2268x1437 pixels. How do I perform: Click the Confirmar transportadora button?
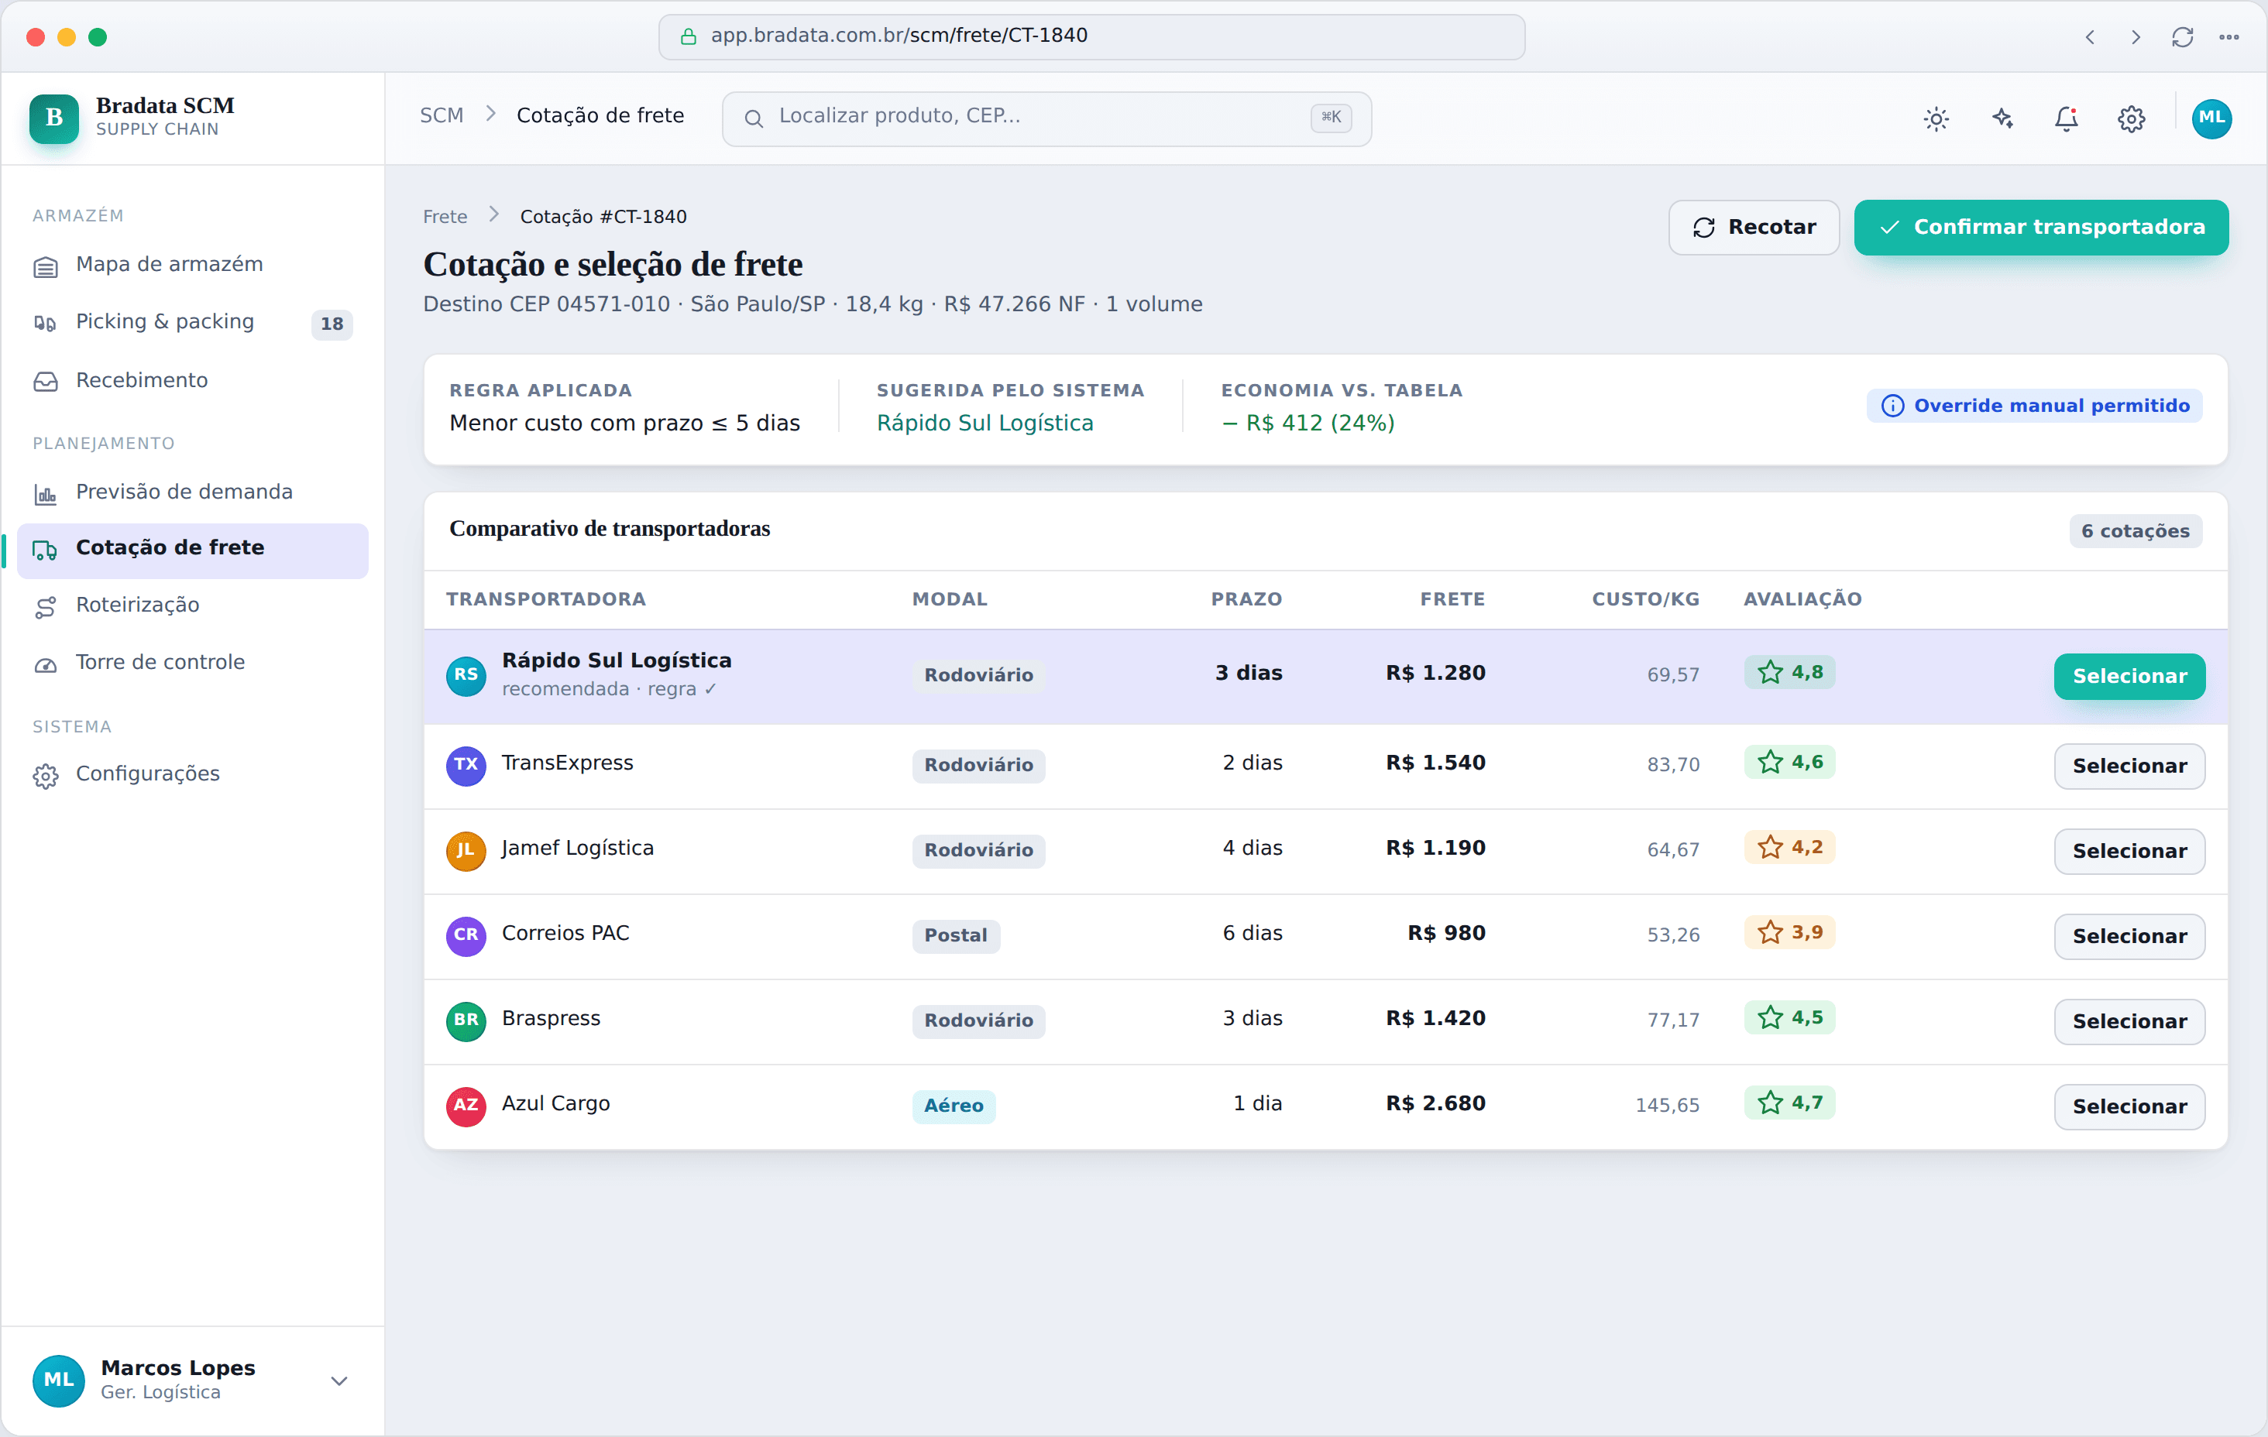pyautogui.click(x=2041, y=227)
